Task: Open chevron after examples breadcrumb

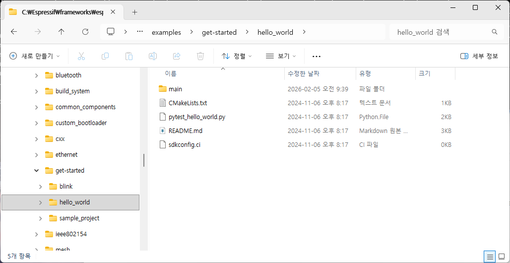Action: pyautogui.click(x=191, y=32)
